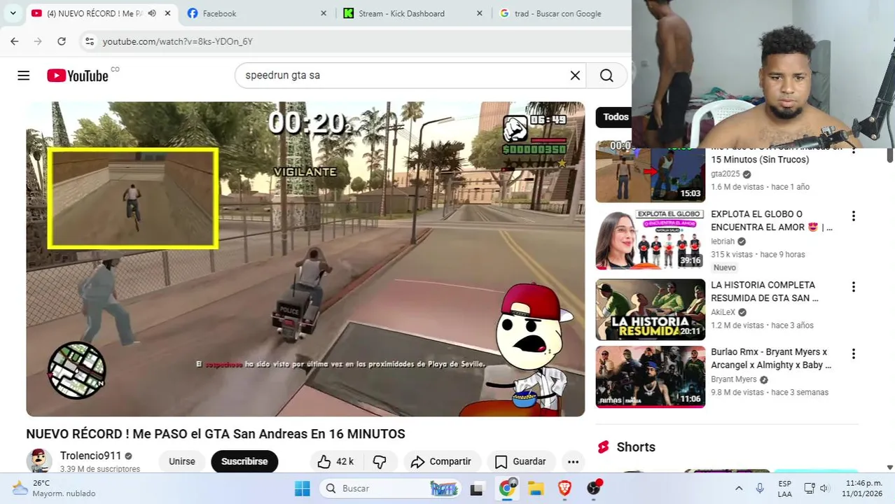
Task: Open the clock showing 11:46 p. m.
Action: 862,489
